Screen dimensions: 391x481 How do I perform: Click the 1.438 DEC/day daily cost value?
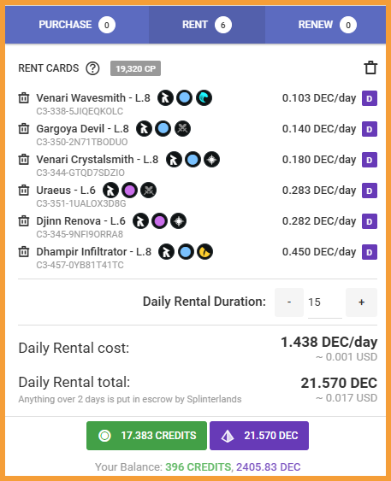[x=329, y=342]
